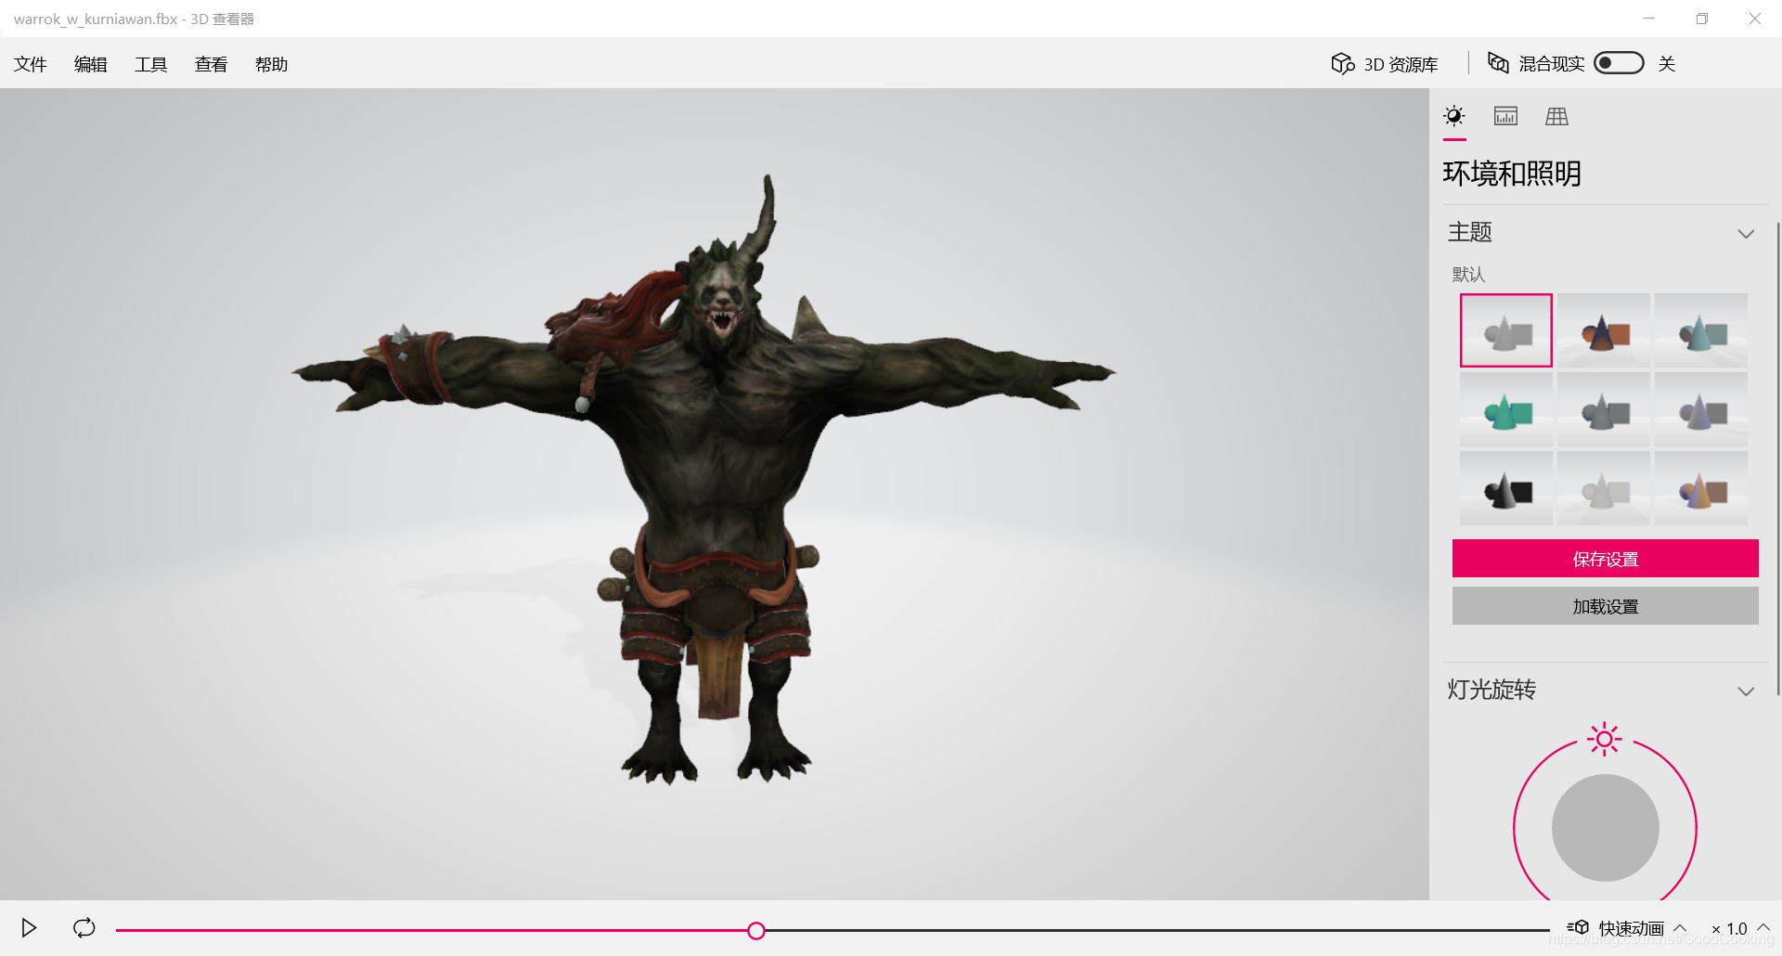Click the 加载设置 button

tap(1606, 606)
